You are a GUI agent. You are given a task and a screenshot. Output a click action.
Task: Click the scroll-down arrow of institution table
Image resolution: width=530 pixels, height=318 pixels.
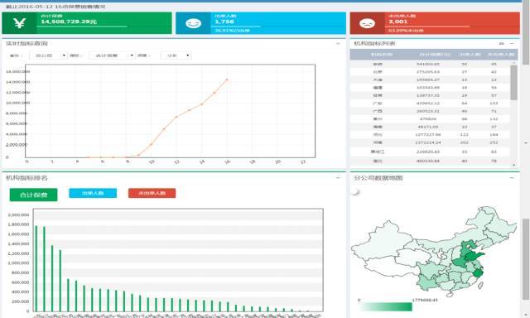(x=514, y=165)
